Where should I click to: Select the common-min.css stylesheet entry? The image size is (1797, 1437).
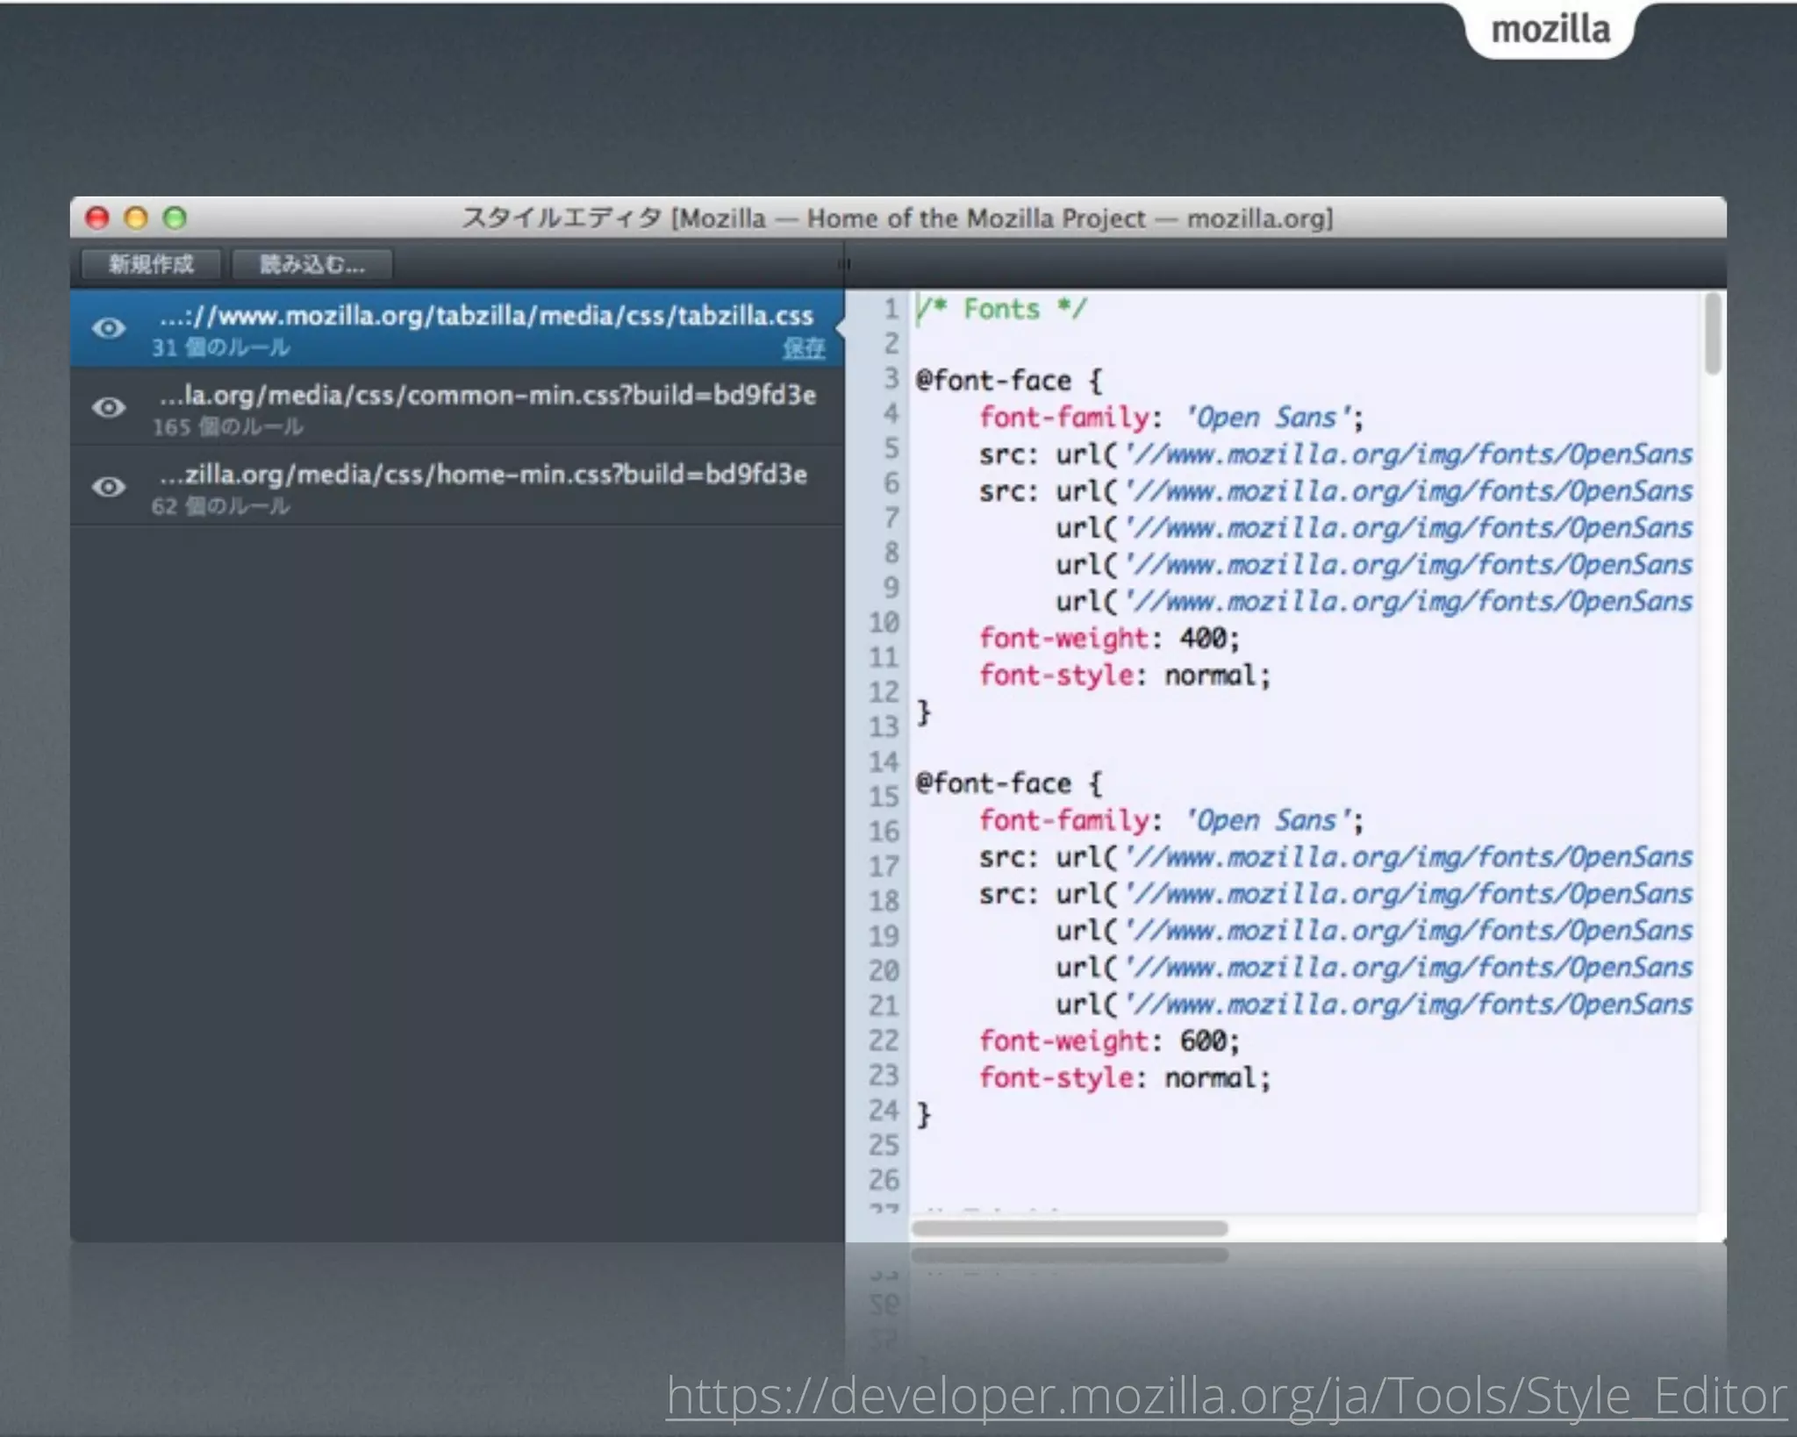pos(457,407)
